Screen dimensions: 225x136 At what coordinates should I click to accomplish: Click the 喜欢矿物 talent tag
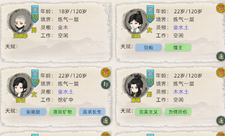(x=62, y=112)
